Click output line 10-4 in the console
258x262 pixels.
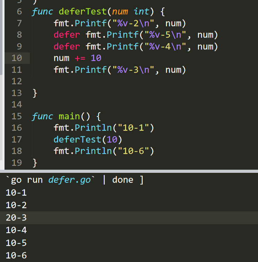(x=16, y=230)
